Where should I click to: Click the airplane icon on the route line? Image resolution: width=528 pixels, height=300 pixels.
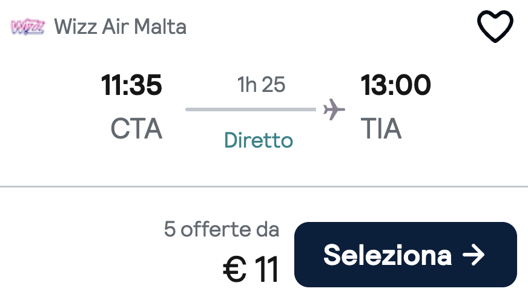[x=334, y=109]
